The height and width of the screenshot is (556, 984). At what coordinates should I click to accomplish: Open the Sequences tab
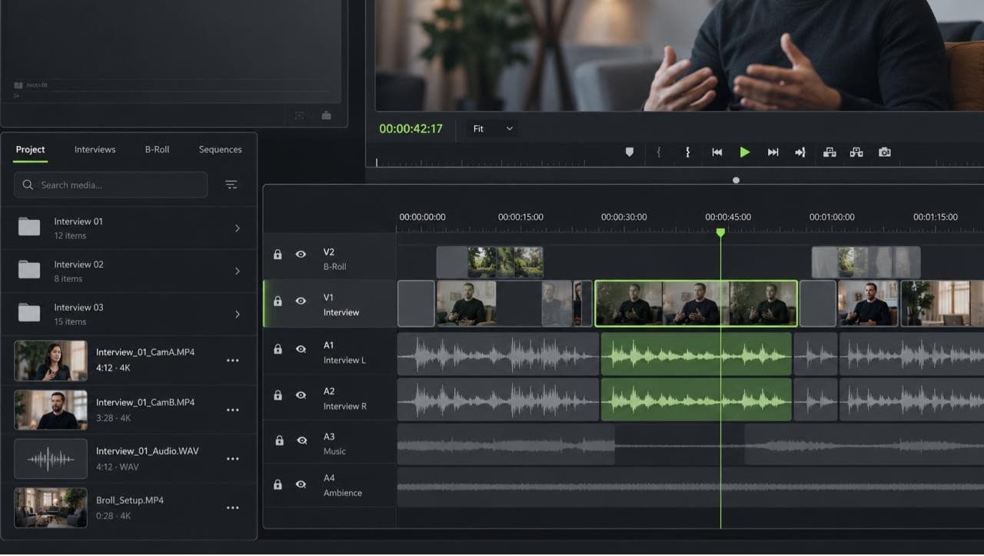[220, 149]
